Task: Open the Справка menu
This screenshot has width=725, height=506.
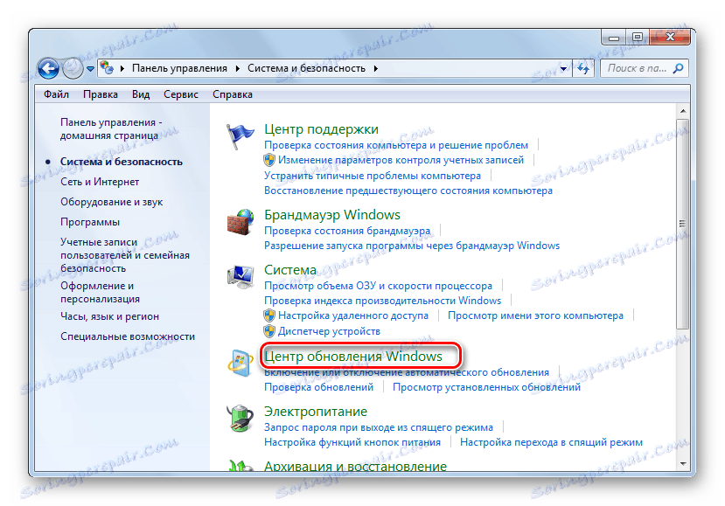Action: coord(233,94)
